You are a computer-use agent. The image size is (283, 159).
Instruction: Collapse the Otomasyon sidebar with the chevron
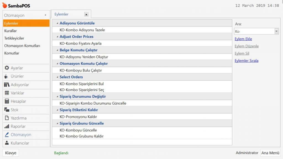45,15
